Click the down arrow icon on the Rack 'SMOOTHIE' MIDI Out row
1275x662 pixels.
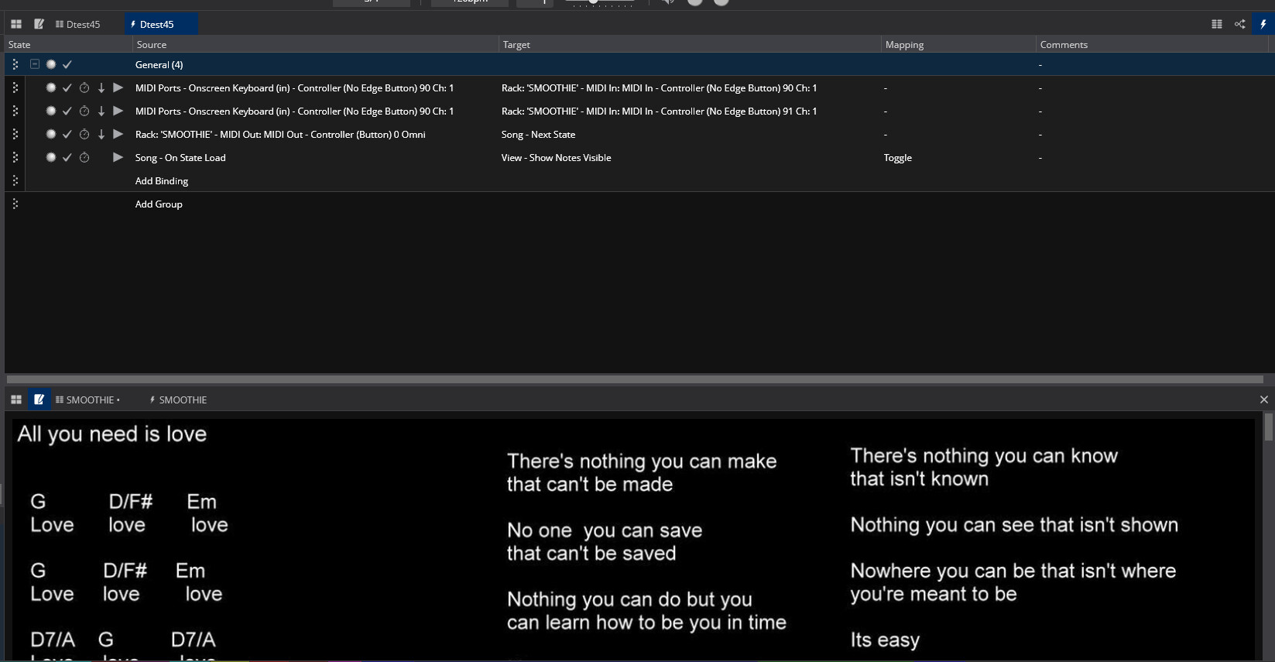coord(101,134)
